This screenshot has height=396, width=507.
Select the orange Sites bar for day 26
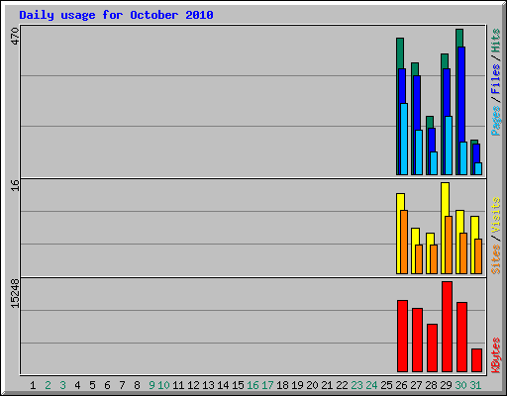(404, 242)
